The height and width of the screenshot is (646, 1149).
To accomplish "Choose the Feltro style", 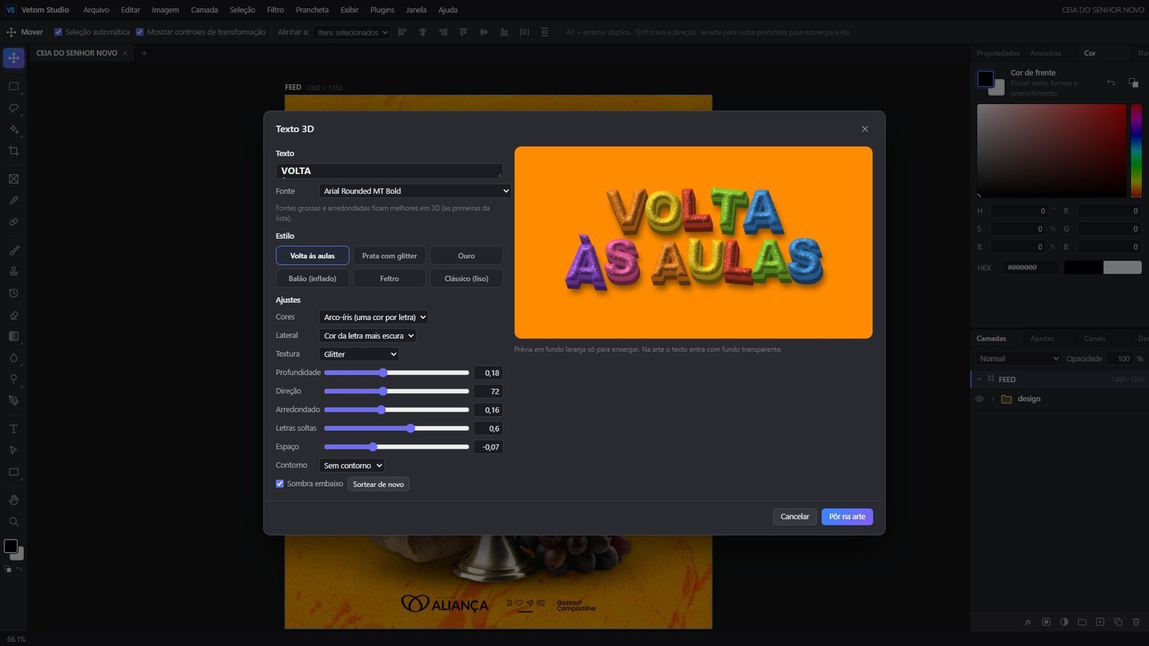I will click(389, 278).
